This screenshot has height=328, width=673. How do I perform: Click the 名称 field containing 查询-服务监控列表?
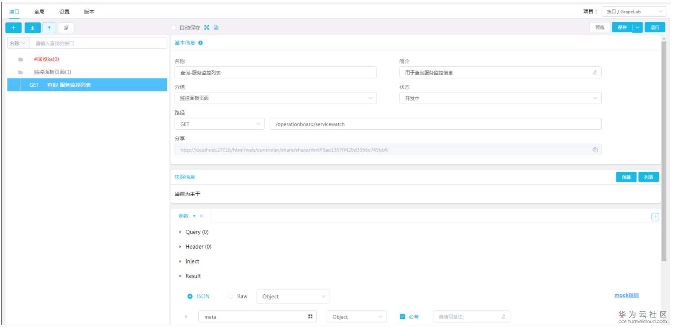(x=275, y=73)
